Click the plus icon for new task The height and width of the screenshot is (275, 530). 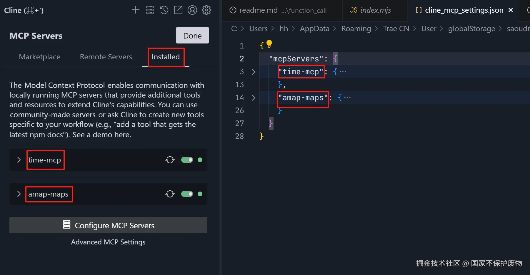pos(135,10)
